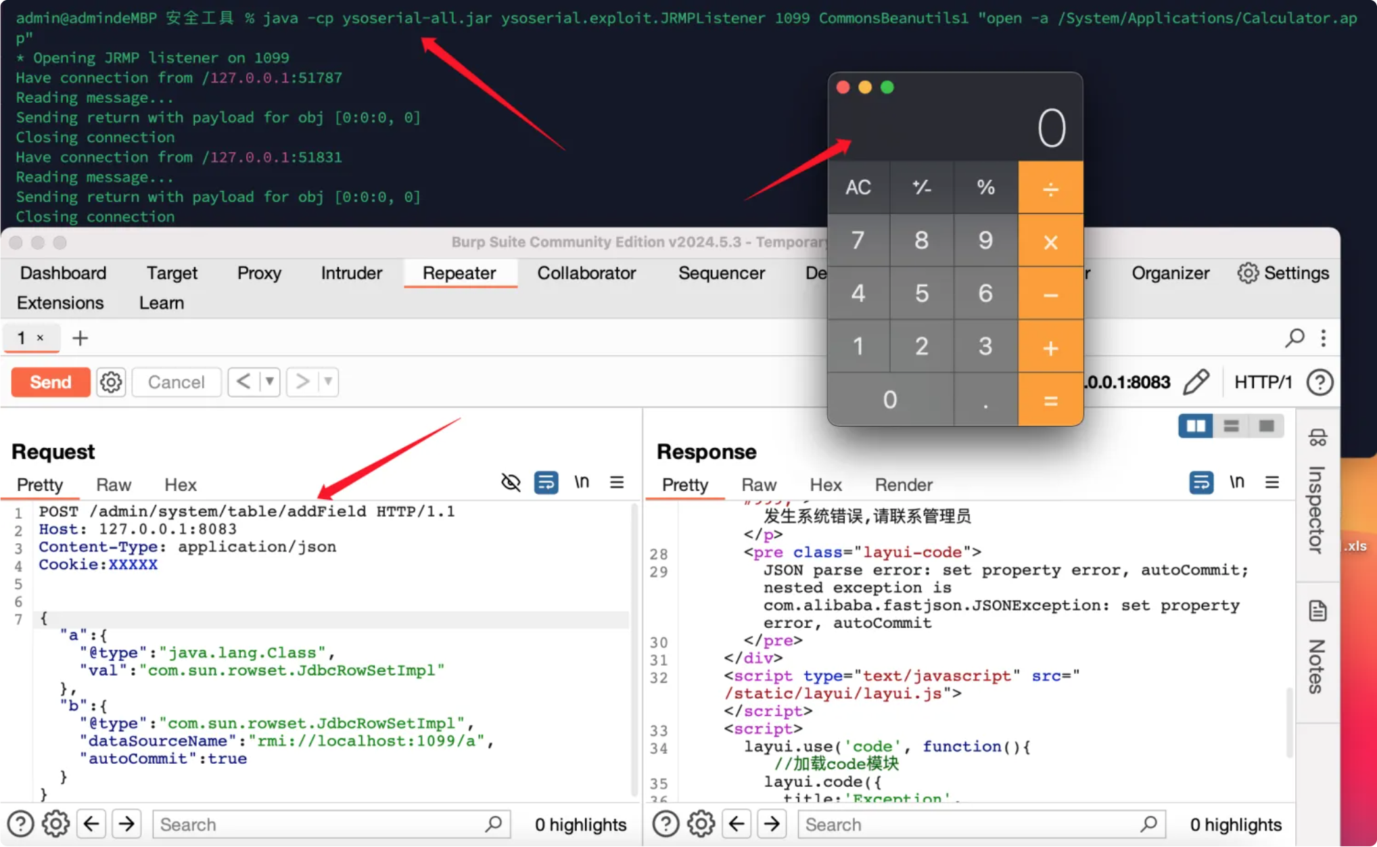
Task: Select Response Hex view tab
Action: tap(826, 484)
